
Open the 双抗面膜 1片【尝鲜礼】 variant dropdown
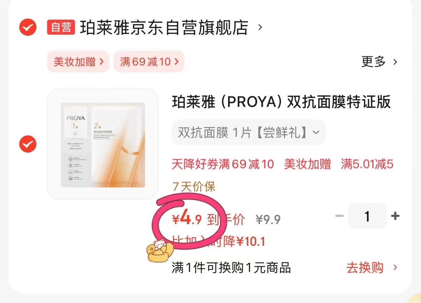249,133
